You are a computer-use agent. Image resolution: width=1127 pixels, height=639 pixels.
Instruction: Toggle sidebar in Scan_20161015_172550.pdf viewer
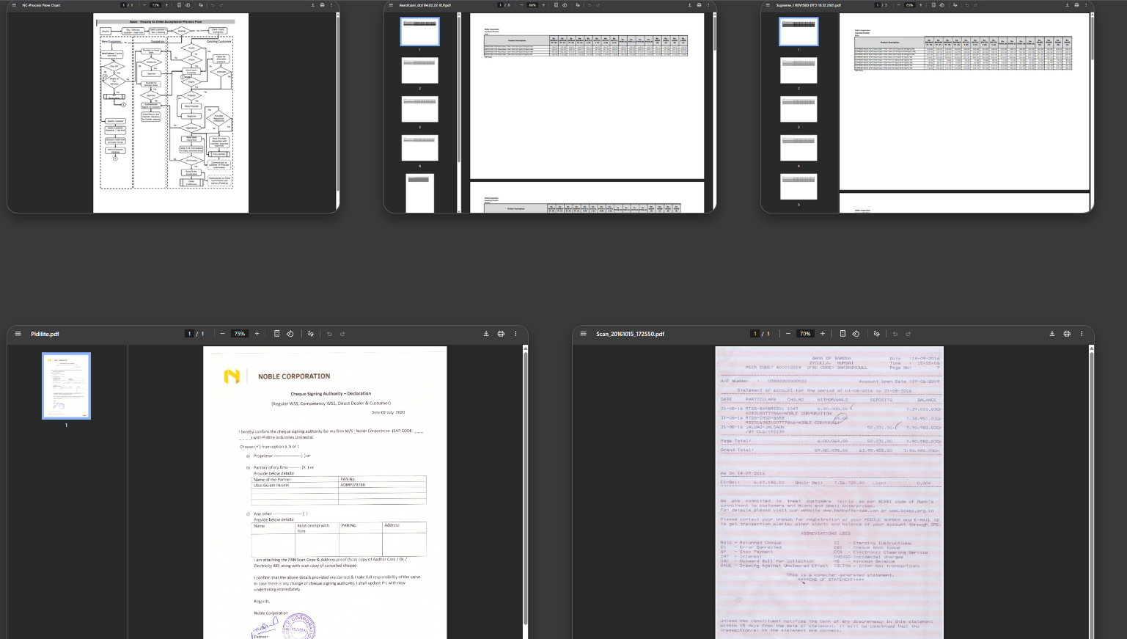[583, 334]
